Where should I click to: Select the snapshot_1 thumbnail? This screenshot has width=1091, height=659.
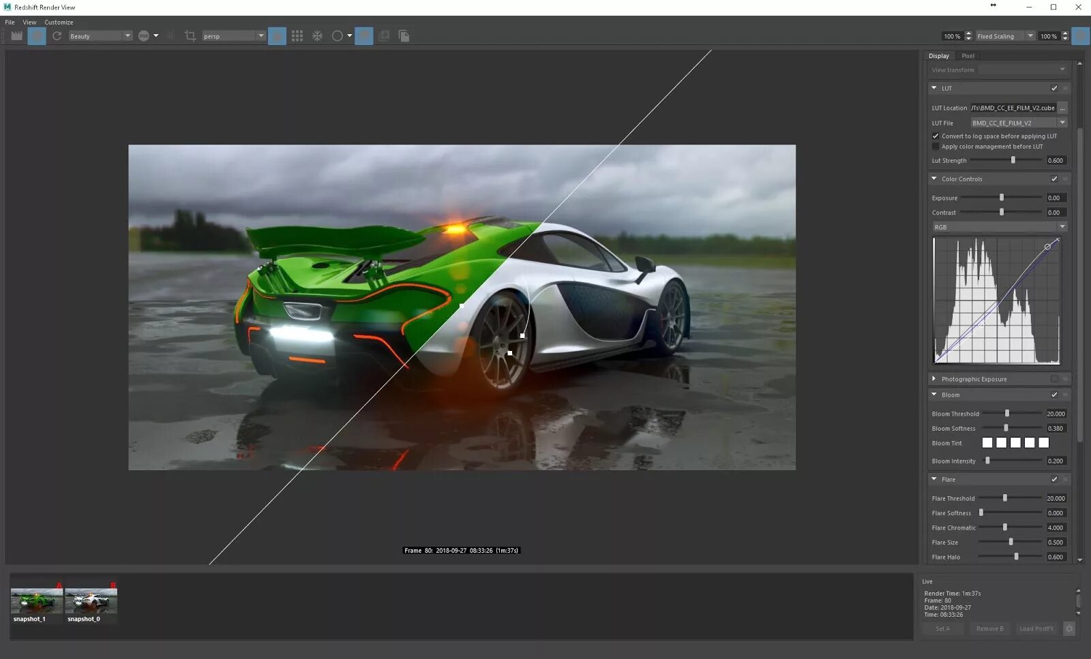[37, 602]
